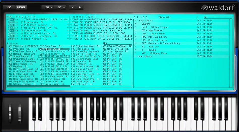The image size is (239, 132).
Task: Click program step arrows on Where Is Stromberg row
Action: coord(16,36)
